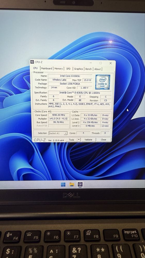Click the Ext. Model value '8E'
145x258 pixels.
click(x=80, y=100)
